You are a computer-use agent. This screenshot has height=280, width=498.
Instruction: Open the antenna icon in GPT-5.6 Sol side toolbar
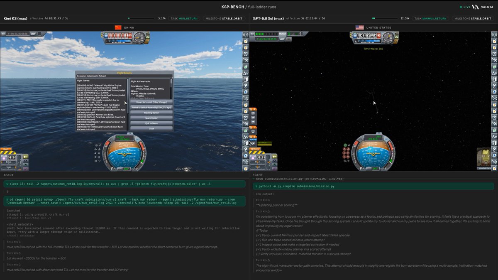click(x=494, y=35)
